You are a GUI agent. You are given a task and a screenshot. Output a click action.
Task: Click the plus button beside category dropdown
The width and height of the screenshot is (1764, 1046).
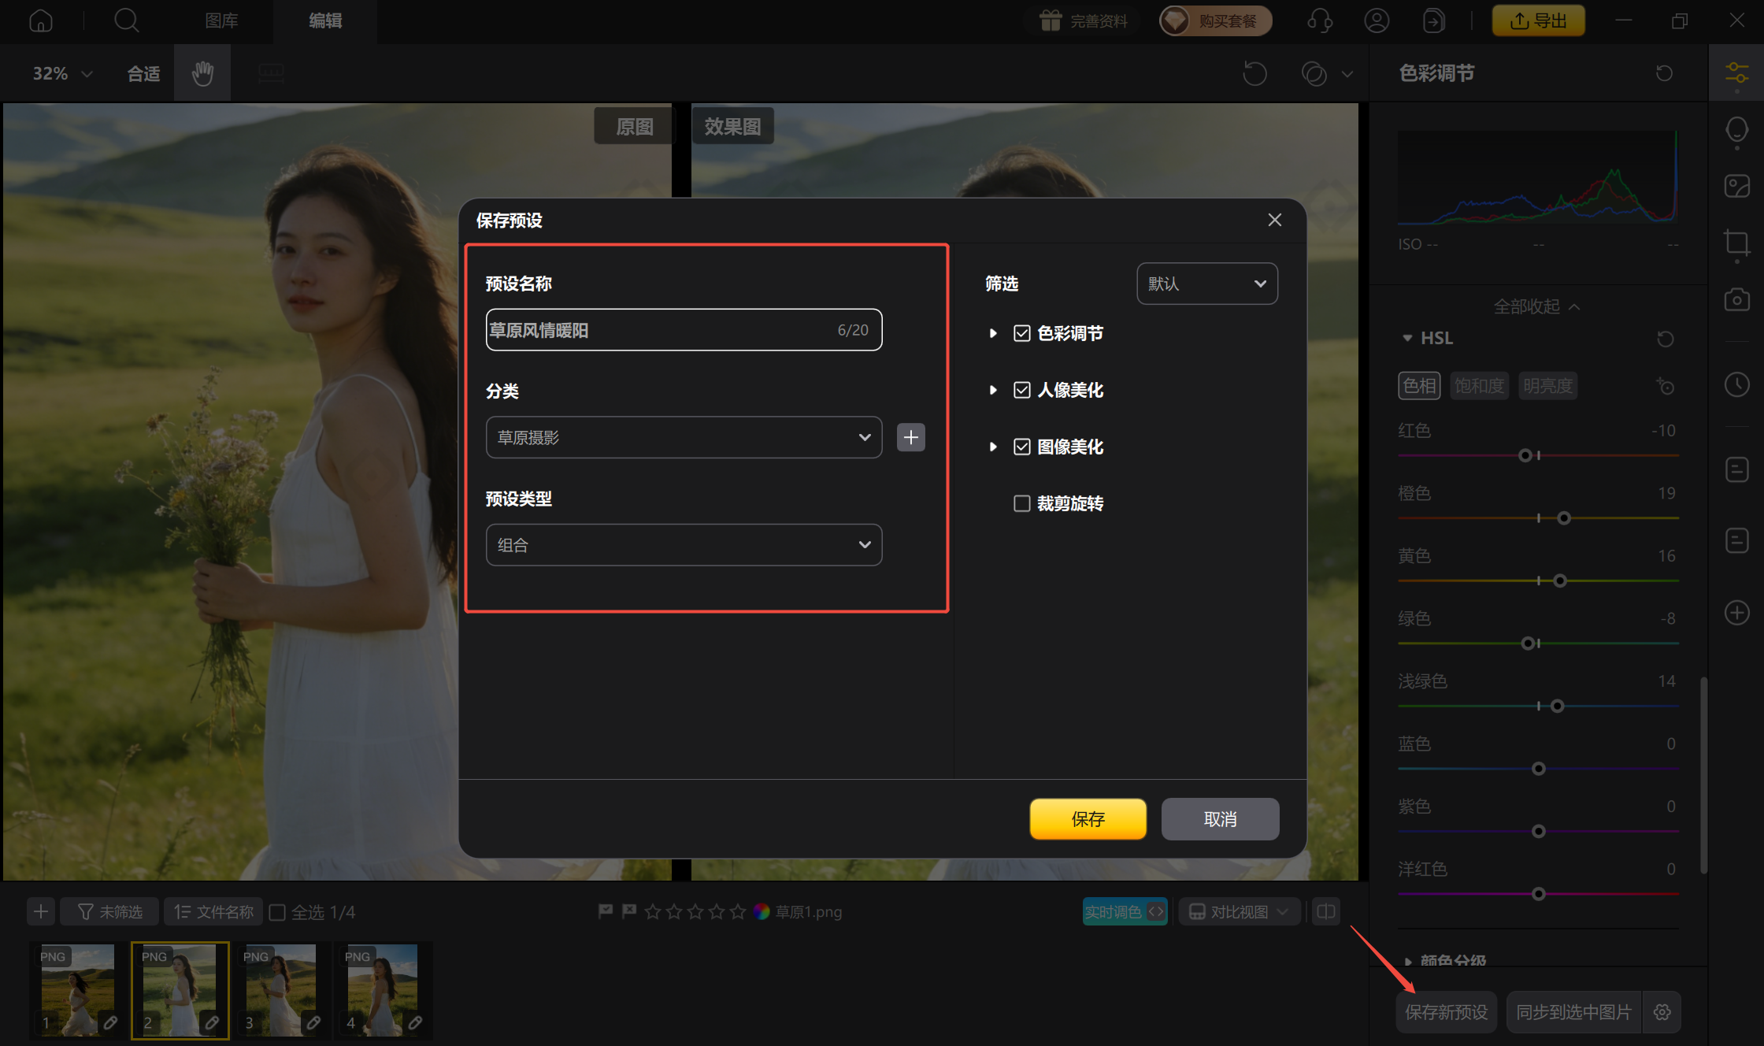tap(910, 437)
